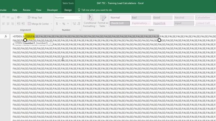Click the Tell me lightbulb icon
Image resolution: width=216 pixels, height=121 pixels.
(79, 10)
